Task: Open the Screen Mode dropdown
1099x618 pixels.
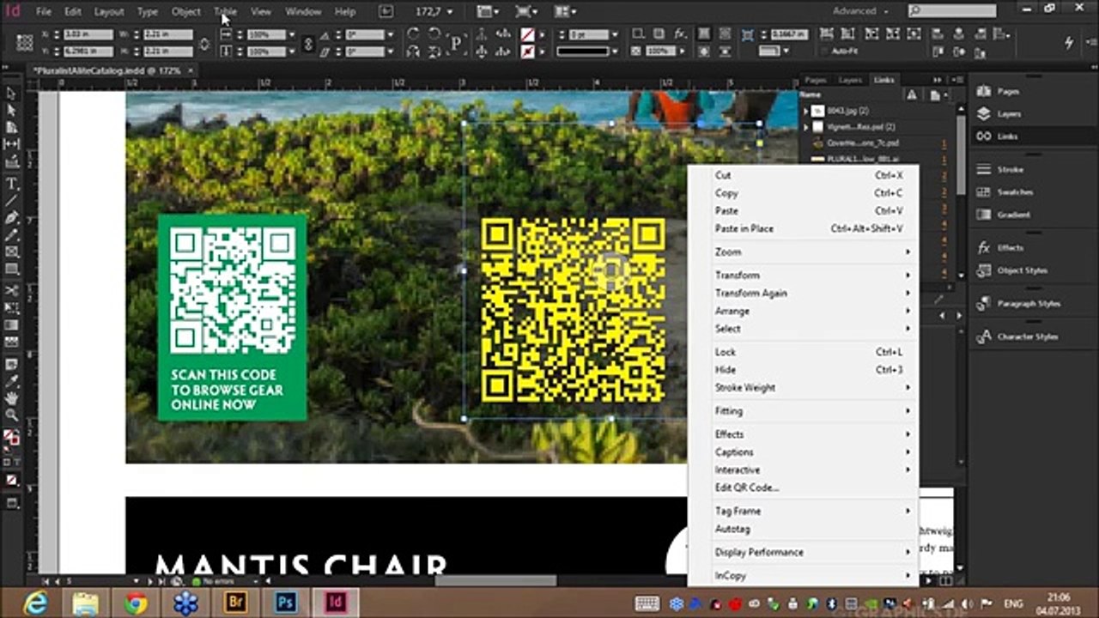Action: [527, 12]
